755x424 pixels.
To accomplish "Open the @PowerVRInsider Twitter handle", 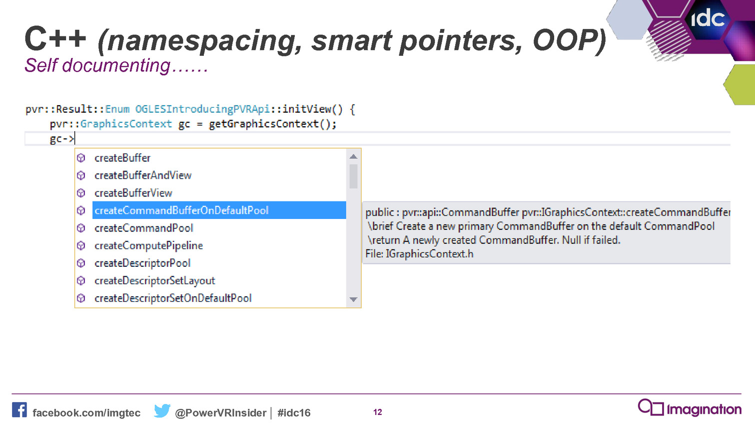I will 220,413.
